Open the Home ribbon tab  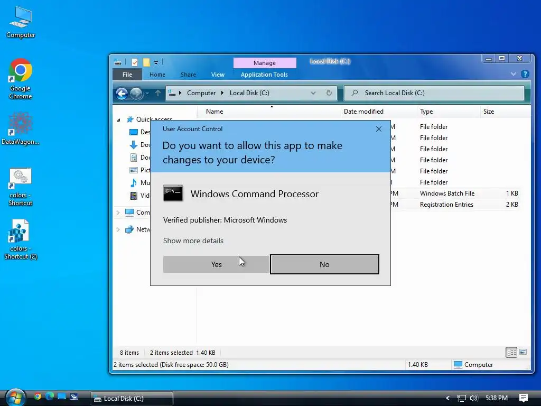tap(157, 75)
